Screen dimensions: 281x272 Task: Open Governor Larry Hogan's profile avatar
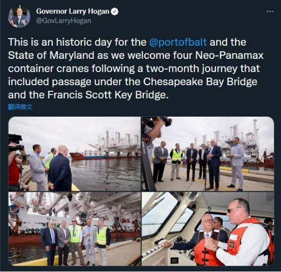(19, 17)
